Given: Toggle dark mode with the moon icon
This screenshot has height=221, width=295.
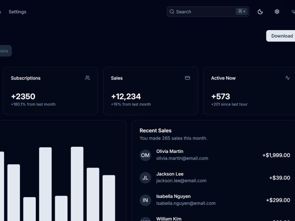Looking at the screenshot, I should pyautogui.click(x=260, y=12).
